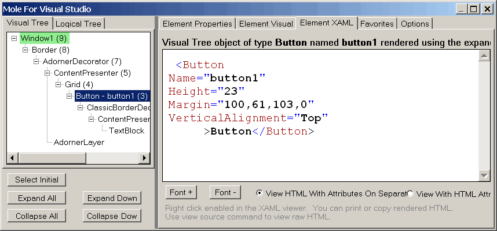This screenshot has width=497, height=231.
Task: Select the Border (8) tree item
Action: point(51,50)
